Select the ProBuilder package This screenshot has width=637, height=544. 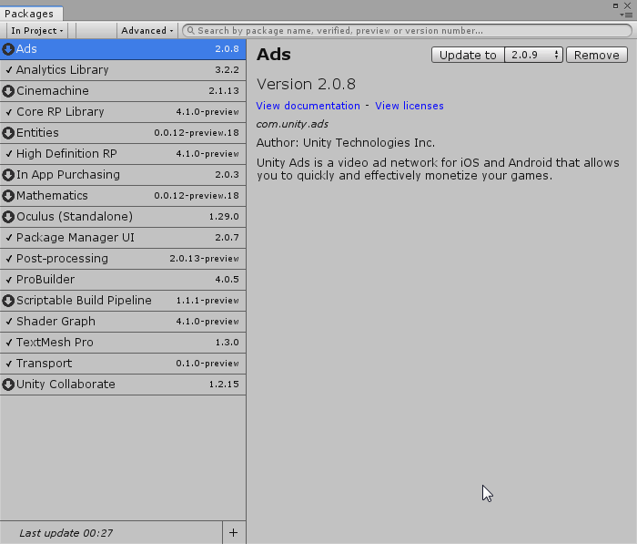(123, 280)
